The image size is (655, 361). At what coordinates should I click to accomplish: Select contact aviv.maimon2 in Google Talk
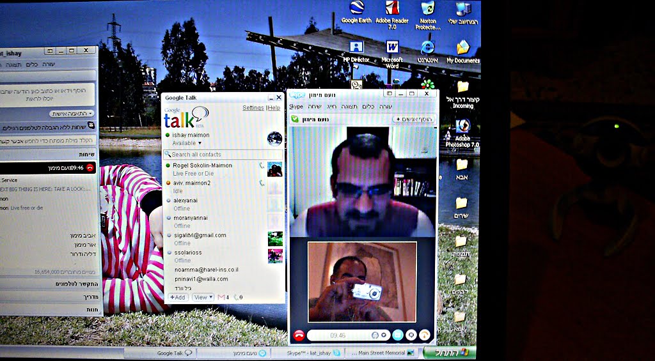click(223, 187)
